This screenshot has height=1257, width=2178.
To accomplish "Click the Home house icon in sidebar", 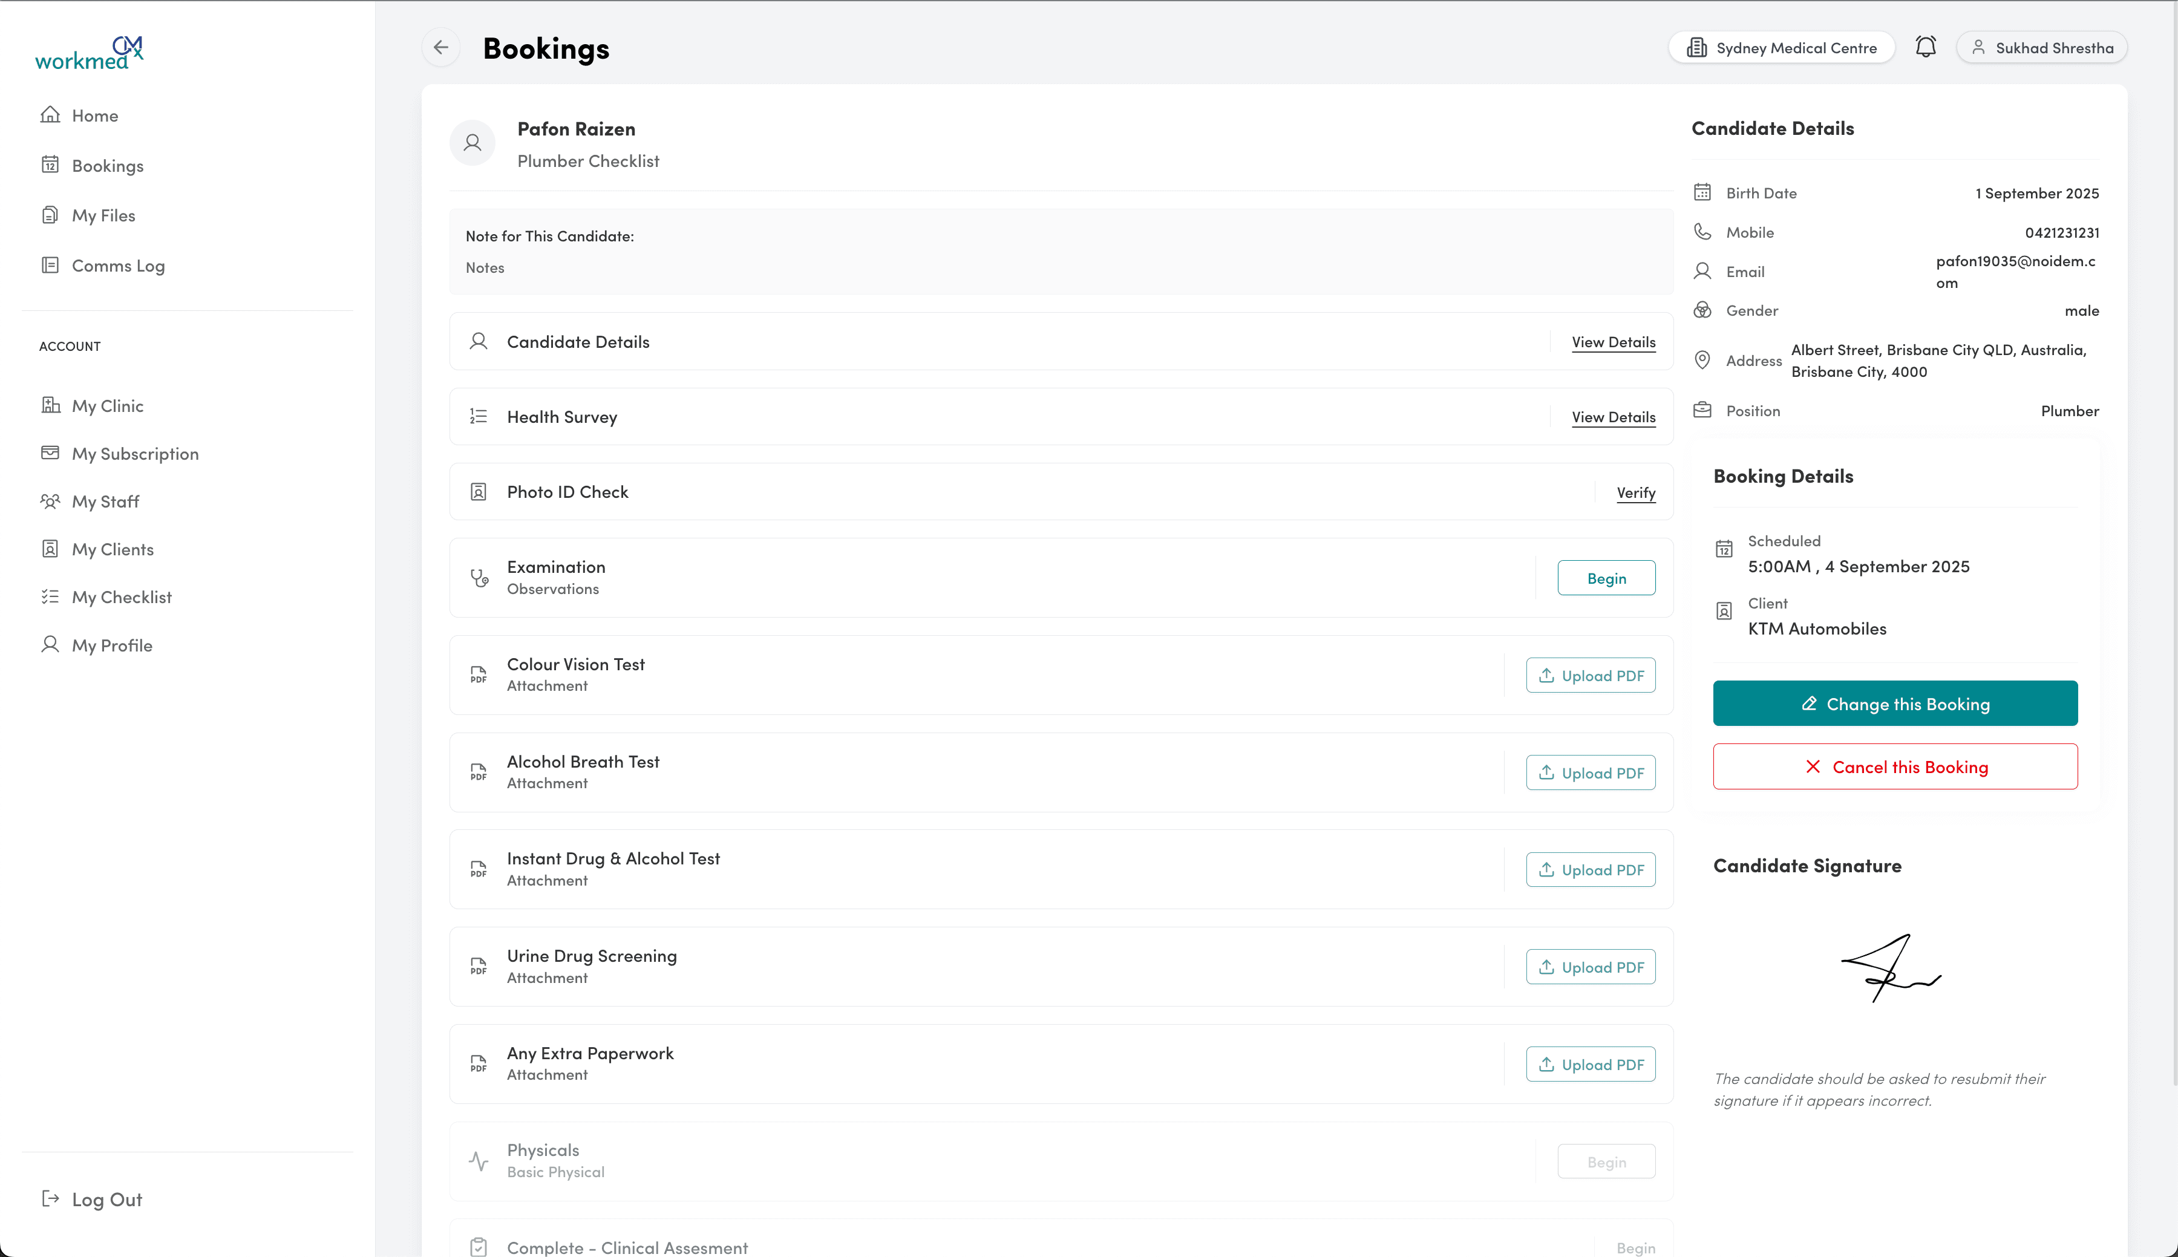I will (x=50, y=115).
